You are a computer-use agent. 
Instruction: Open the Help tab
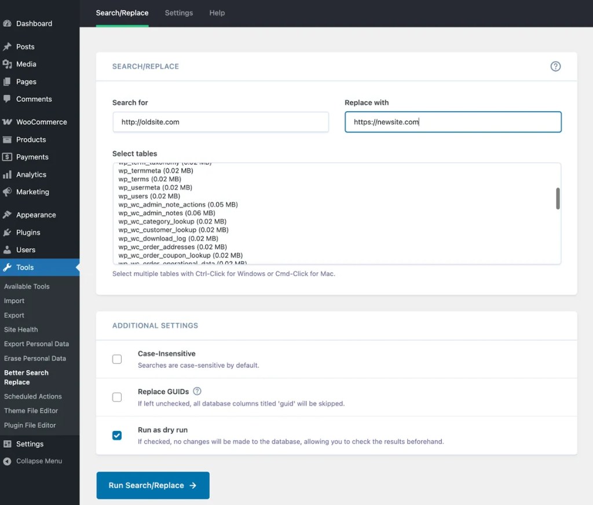pyautogui.click(x=217, y=13)
